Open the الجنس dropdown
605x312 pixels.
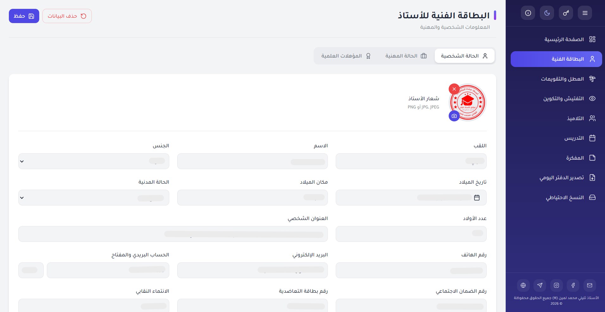(94, 161)
